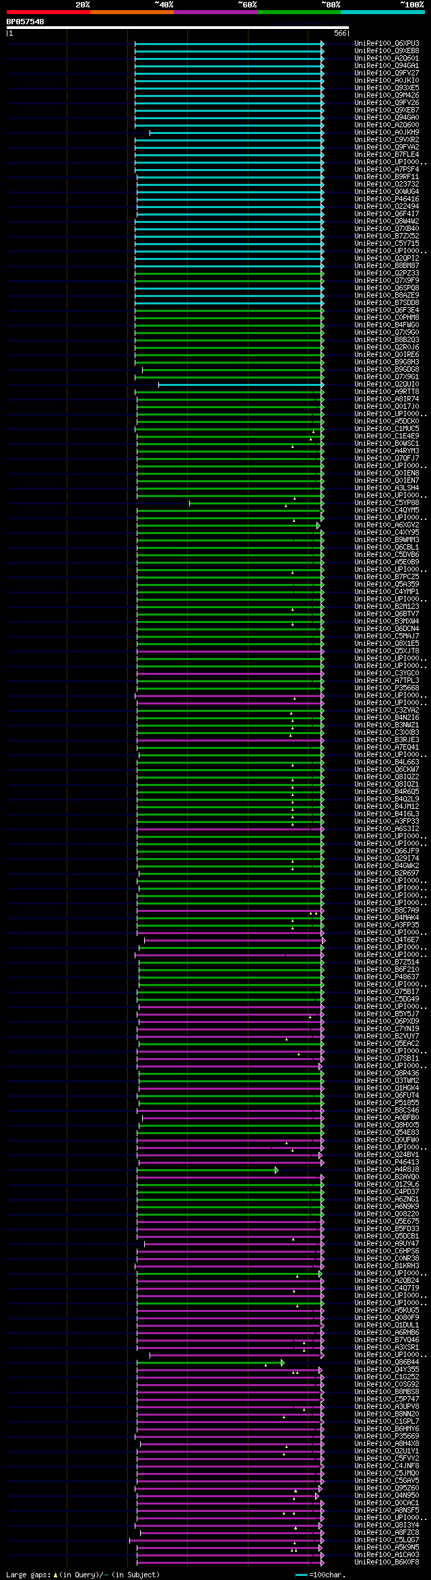Screen dimensions: 431x1580
Task: Select hit label UniRef100_B9G8H3
Action: [387, 362]
